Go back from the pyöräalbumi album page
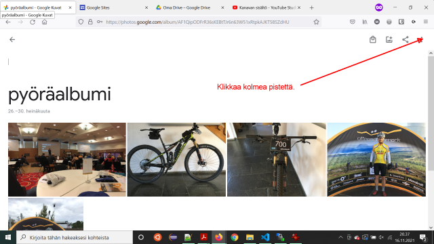434x244 pixels. click(x=12, y=39)
